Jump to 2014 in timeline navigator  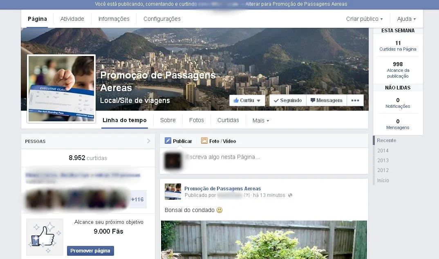pos(383,150)
